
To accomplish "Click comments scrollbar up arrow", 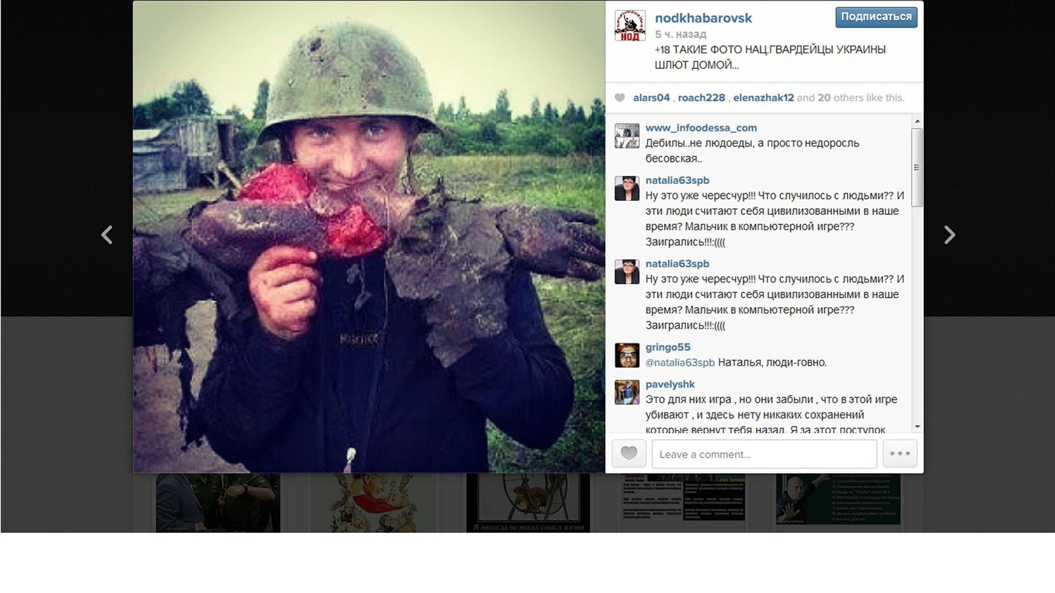I will (x=917, y=121).
